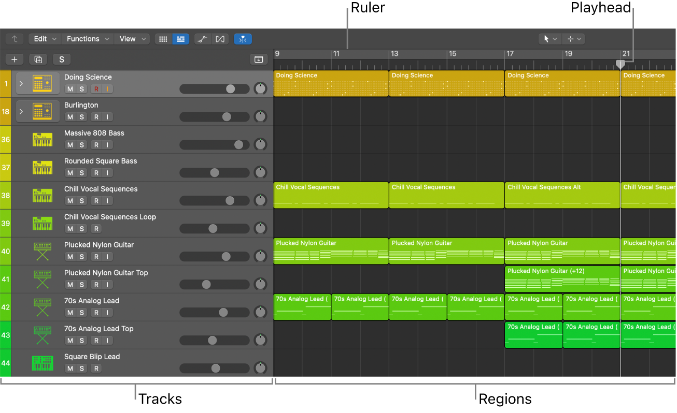Click the Massive 808 Bass instrument icon
The height and width of the screenshot is (413, 677).
click(x=42, y=139)
